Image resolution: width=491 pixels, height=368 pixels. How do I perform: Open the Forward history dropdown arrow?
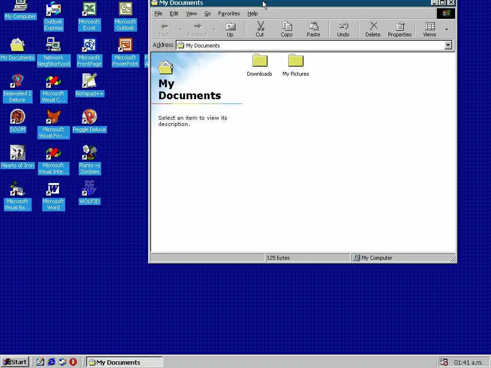pos(214,29)
